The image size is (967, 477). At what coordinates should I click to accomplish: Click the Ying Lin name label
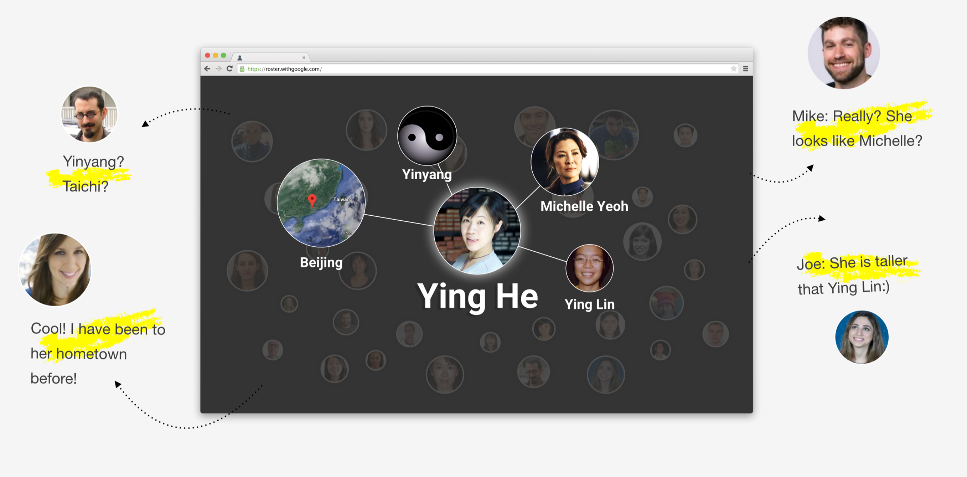coord(589,304)
